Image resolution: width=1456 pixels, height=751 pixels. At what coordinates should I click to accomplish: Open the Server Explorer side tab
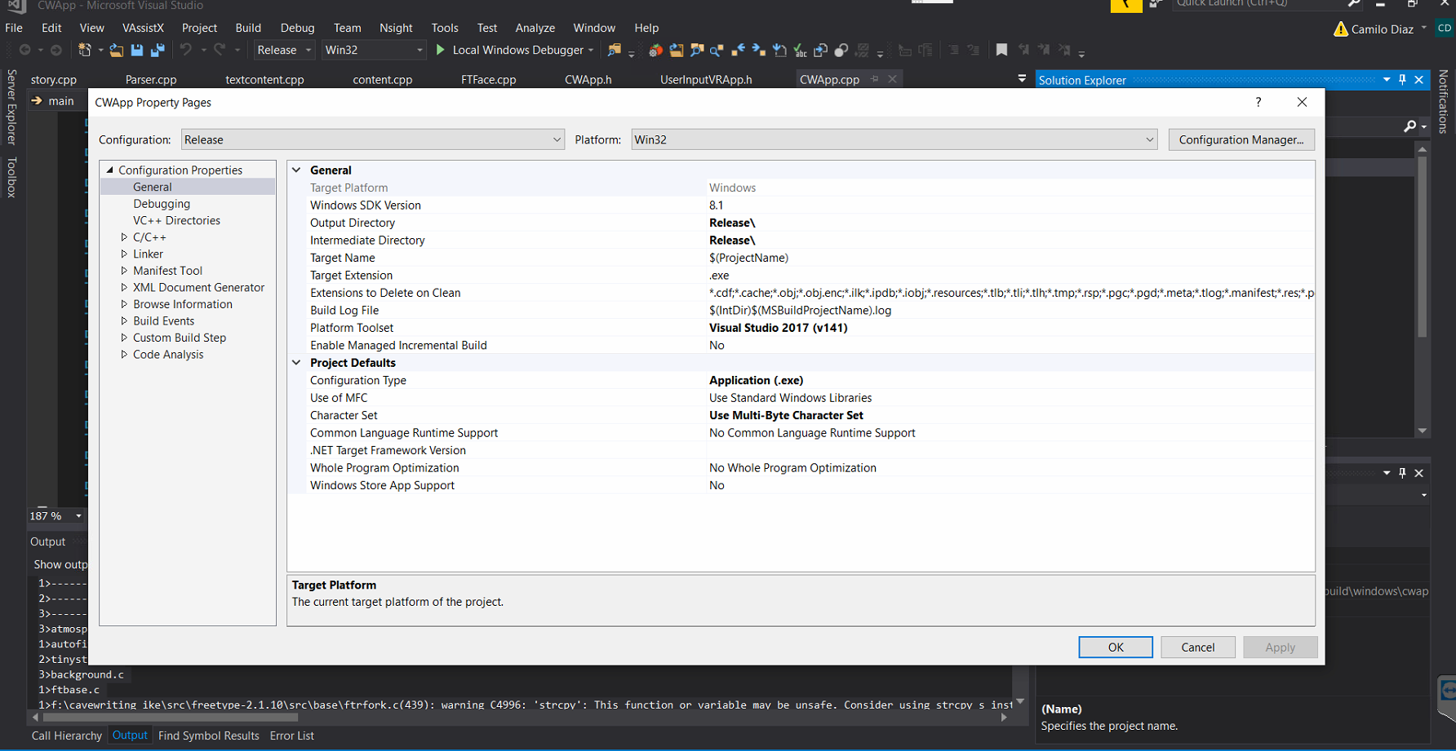pyautogui.click(x=11, y=107)
